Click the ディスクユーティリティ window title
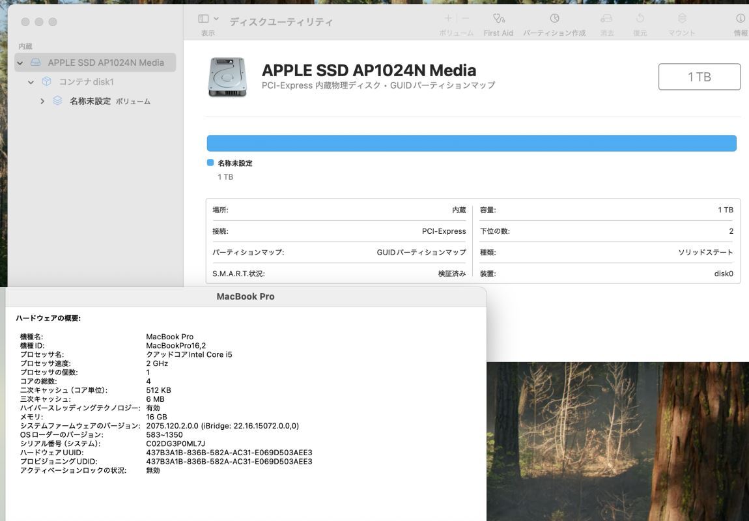The image size is (749, 521). (281, 22)
